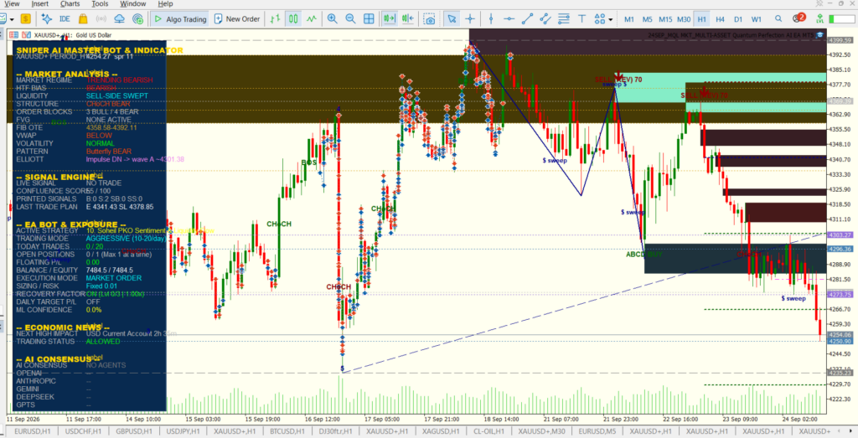Image resolution: width=858 pixels, height=438 pixels.
Task: Switch to the BTCUSD,H1 chart tab
Action: pos(287,431)
